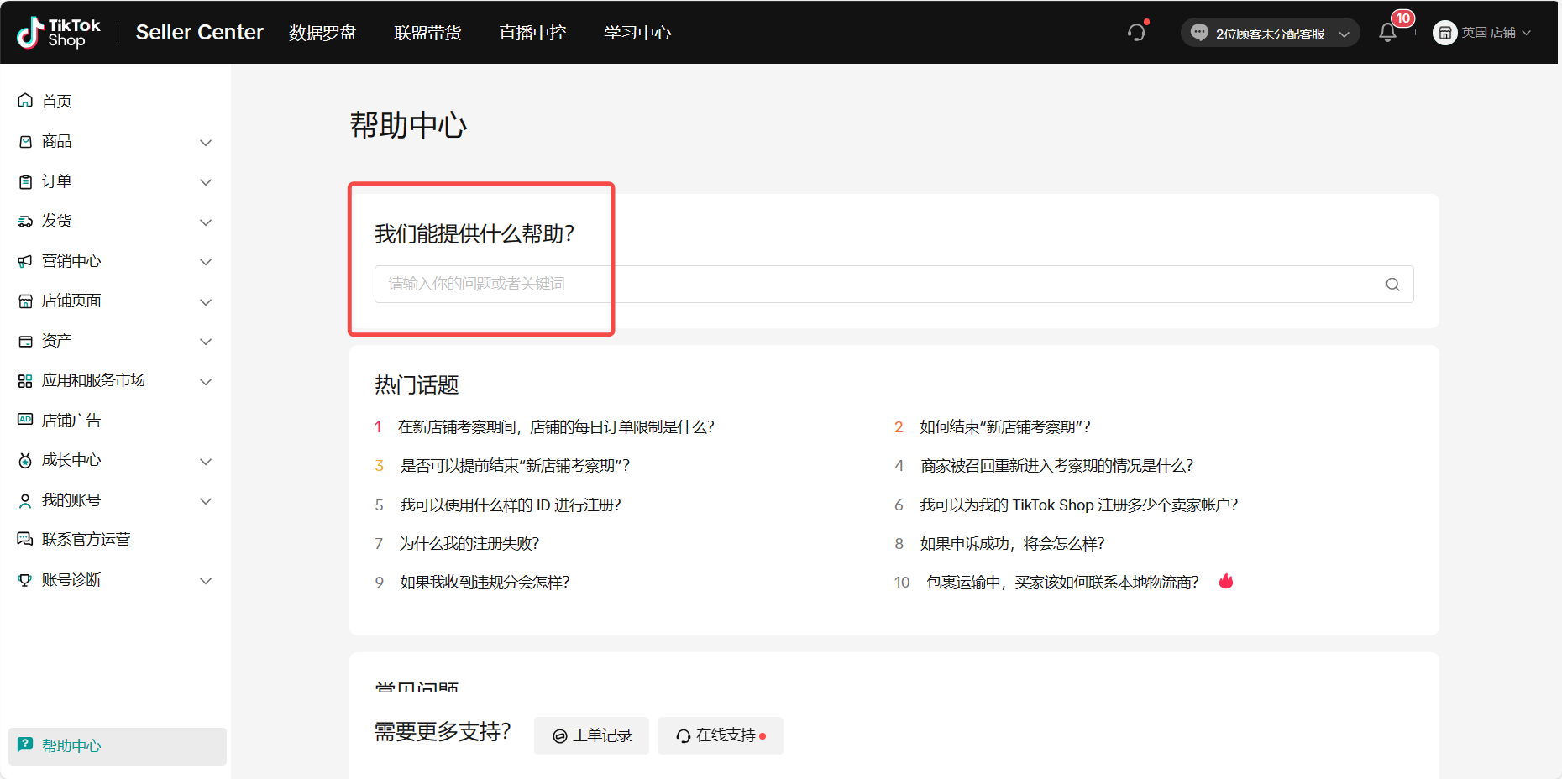Open 联系官方运营 in the sidebar
The height and width of the screenshot is (779, 1562).
click(x=86, y=540)
